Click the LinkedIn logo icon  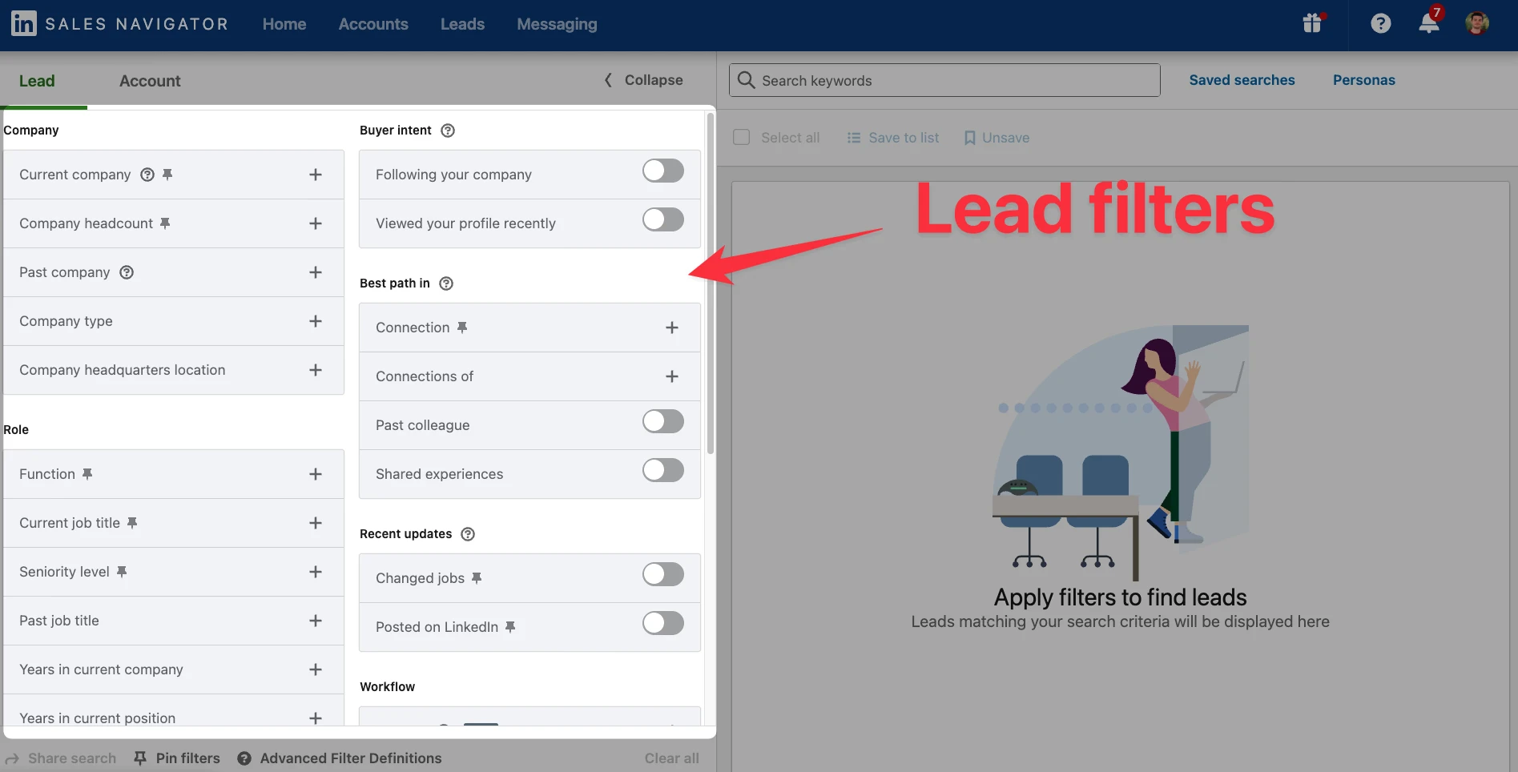[x=23, y=23]
